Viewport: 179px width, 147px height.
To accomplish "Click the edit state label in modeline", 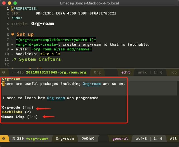I will (x=126, y=72).
